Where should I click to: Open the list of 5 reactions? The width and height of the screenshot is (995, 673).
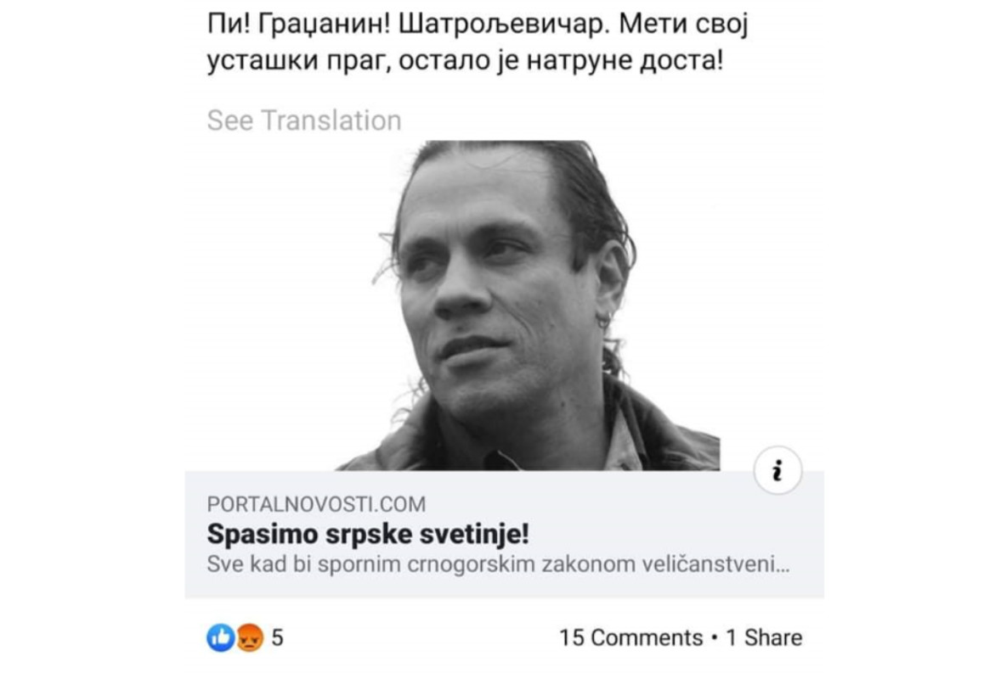point(277,637)
